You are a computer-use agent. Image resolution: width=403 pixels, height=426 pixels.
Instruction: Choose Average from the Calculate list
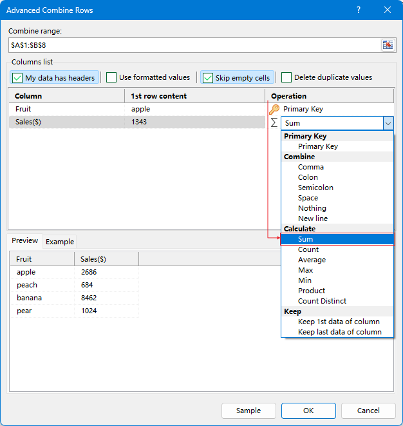(312, 260)
